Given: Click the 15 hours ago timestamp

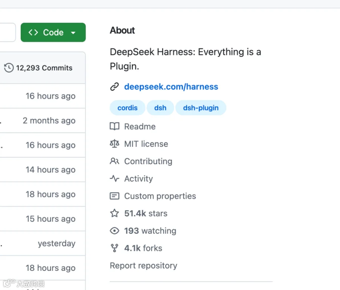Looking at the screenshot, I should click(51, 219).
